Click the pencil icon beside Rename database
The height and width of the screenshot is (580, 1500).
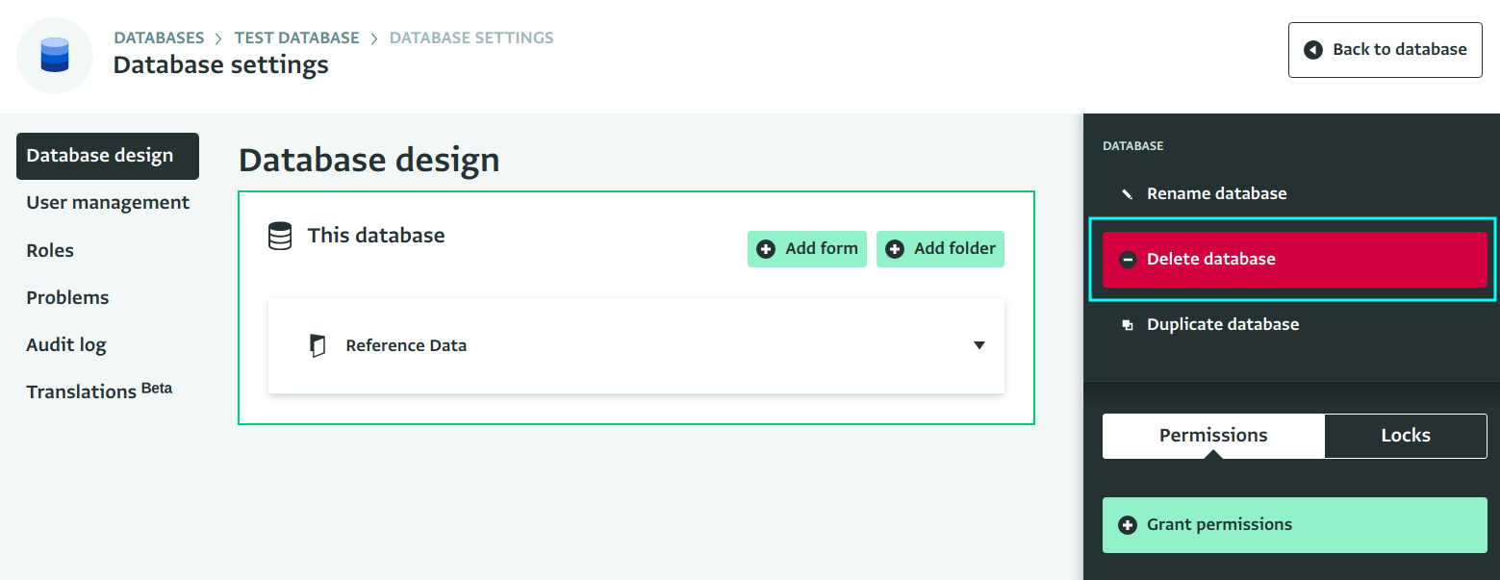point(1128,193)
